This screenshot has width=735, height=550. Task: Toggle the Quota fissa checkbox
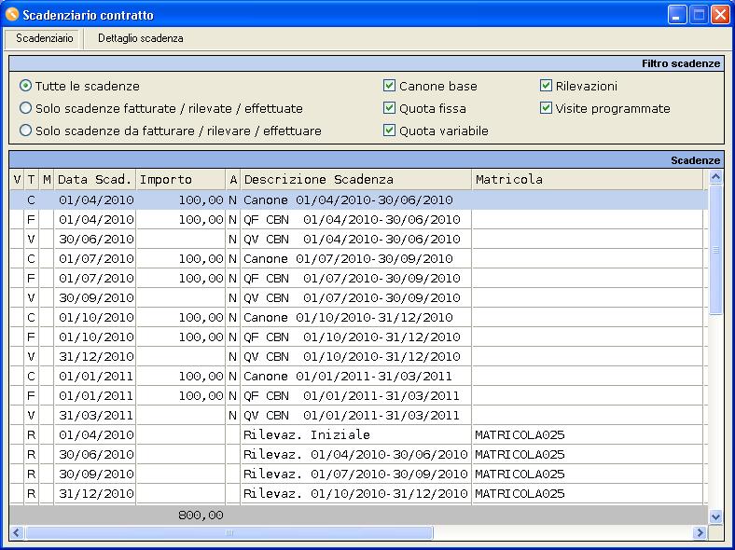click(x=390, y=108)
